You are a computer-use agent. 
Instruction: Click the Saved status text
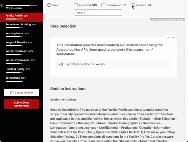[56, 5]
